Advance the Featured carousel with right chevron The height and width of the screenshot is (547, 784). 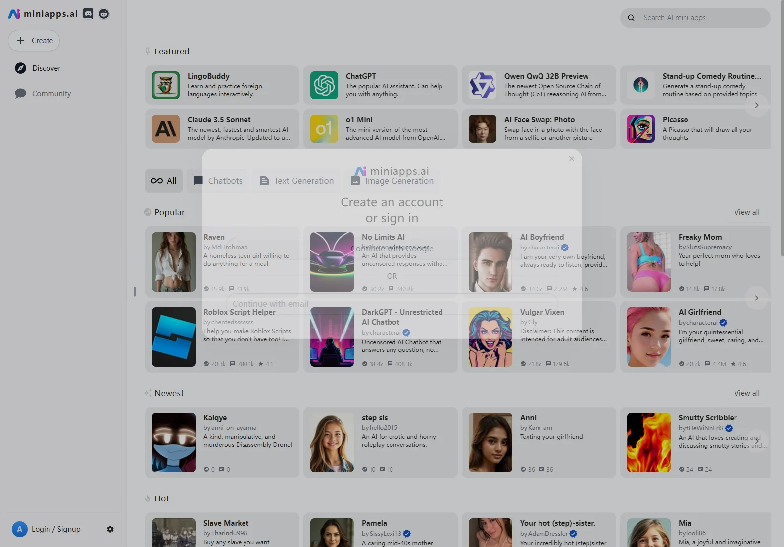(756, 105)
